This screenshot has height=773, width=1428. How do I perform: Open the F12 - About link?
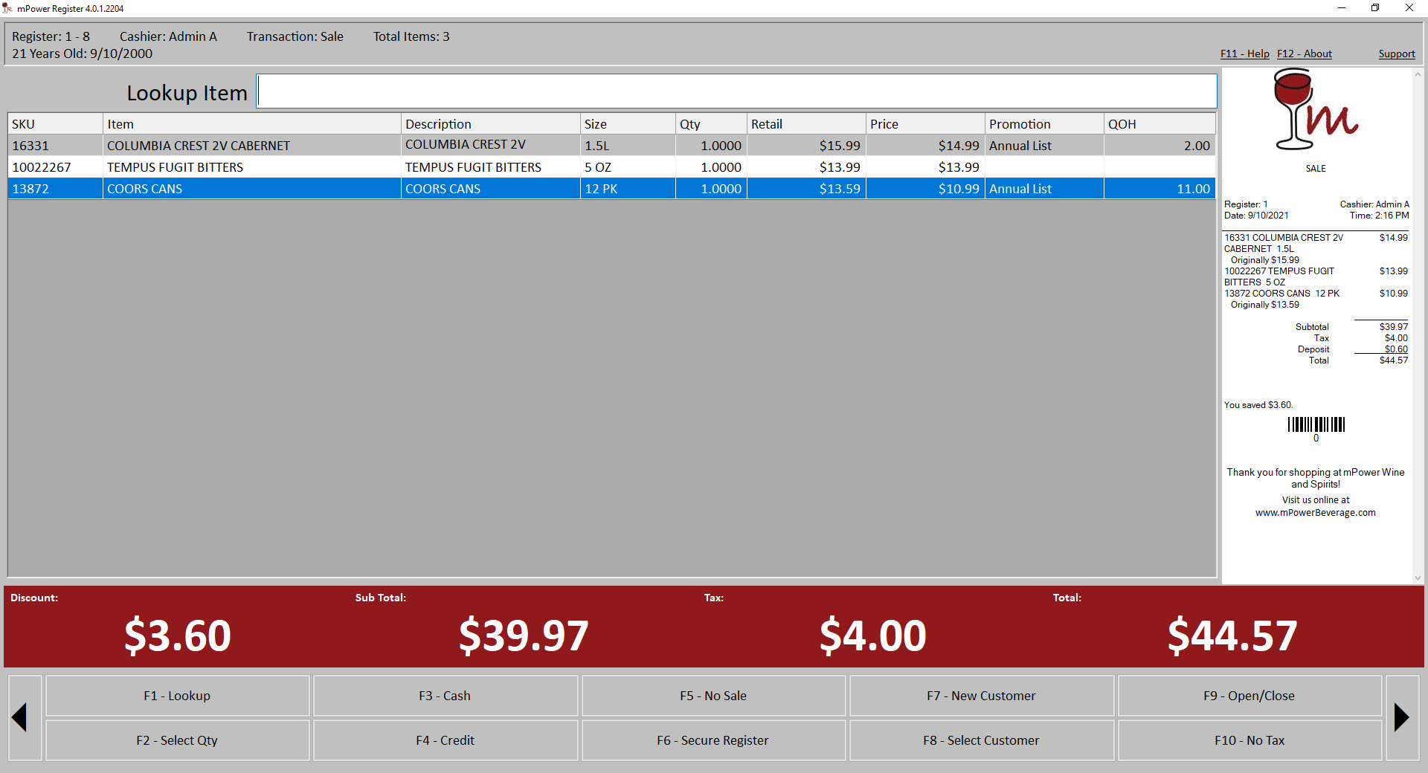coord(1304,54)
